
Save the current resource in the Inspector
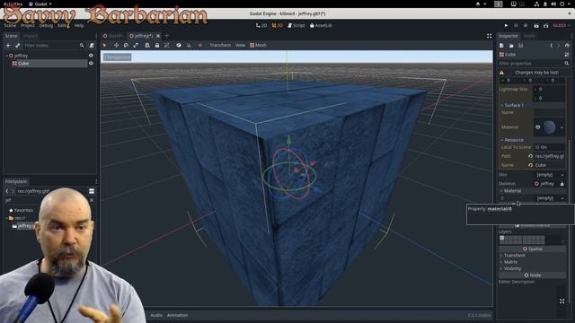(521, 46)
